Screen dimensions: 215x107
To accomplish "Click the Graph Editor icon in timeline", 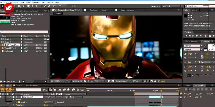I will [x=82, y=90].
